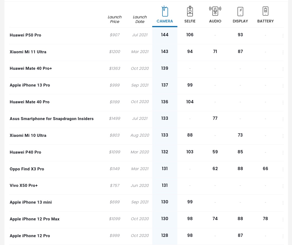This screenshot has width=292, height=245.
Task: Open Huawei Mate 40 Pro+ phone link
Action: pos(31,68)
